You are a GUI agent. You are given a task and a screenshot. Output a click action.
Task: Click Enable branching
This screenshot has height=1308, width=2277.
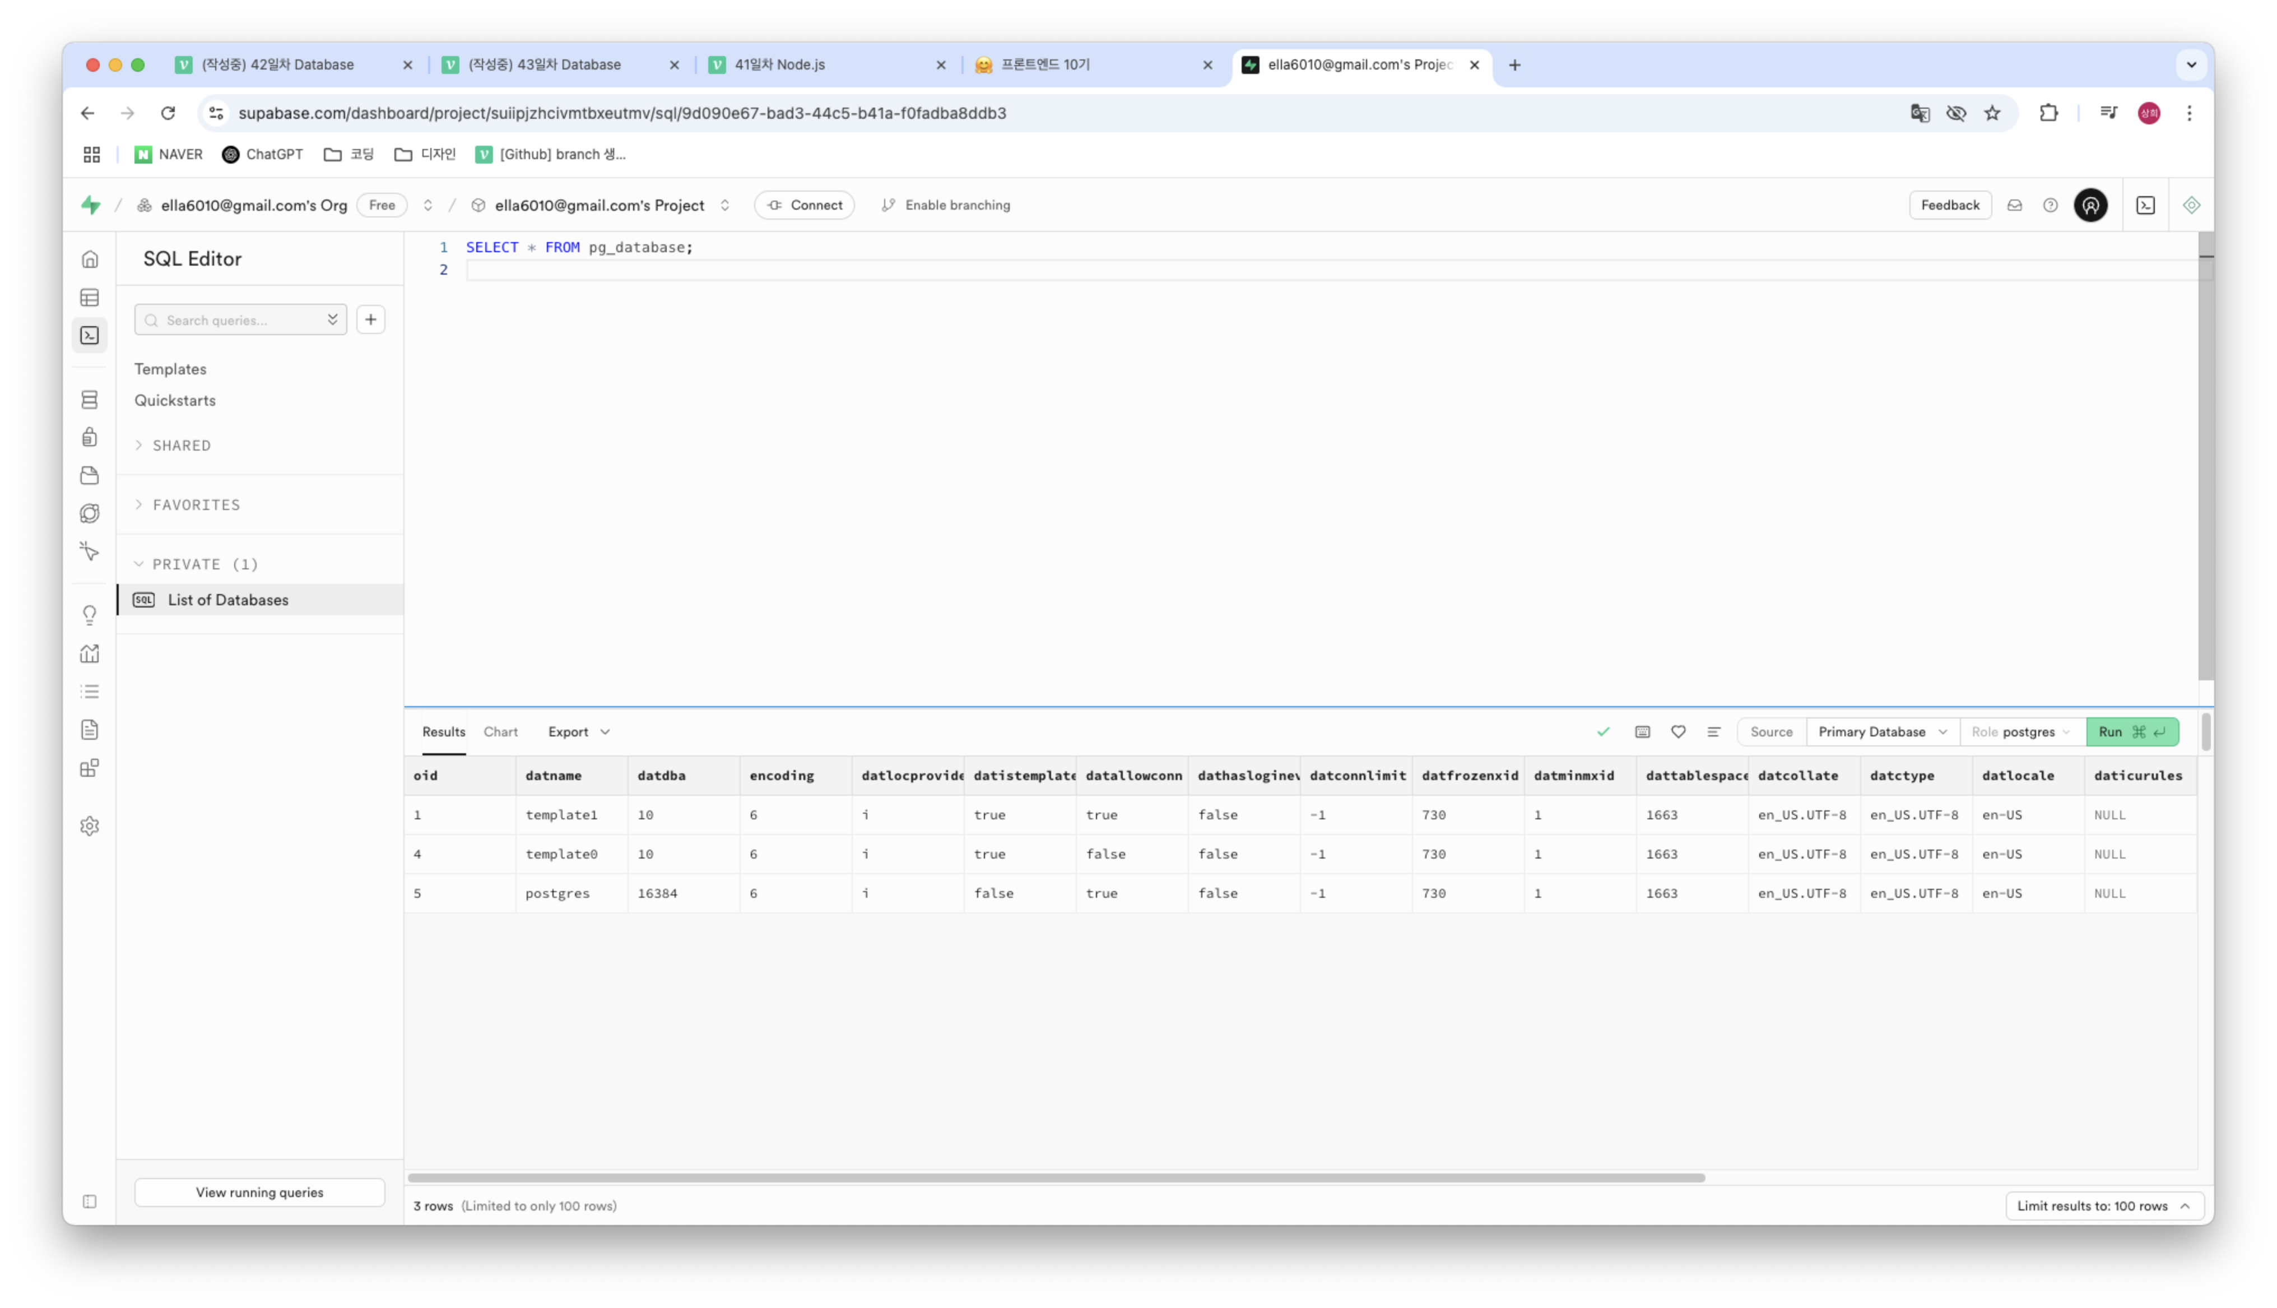tap(946, 205)
